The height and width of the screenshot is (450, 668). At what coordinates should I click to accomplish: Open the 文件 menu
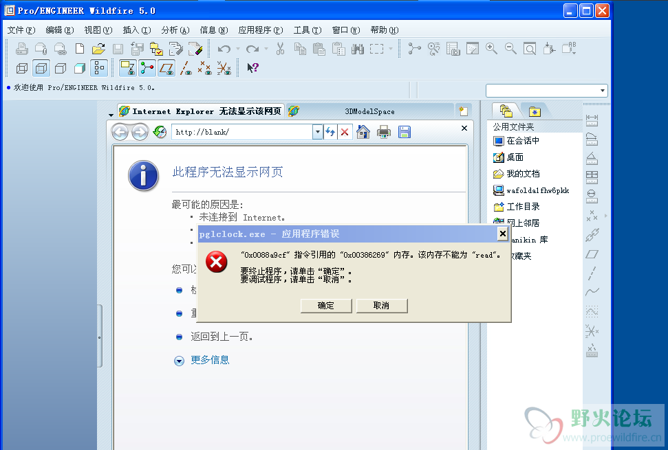point(21,30)
